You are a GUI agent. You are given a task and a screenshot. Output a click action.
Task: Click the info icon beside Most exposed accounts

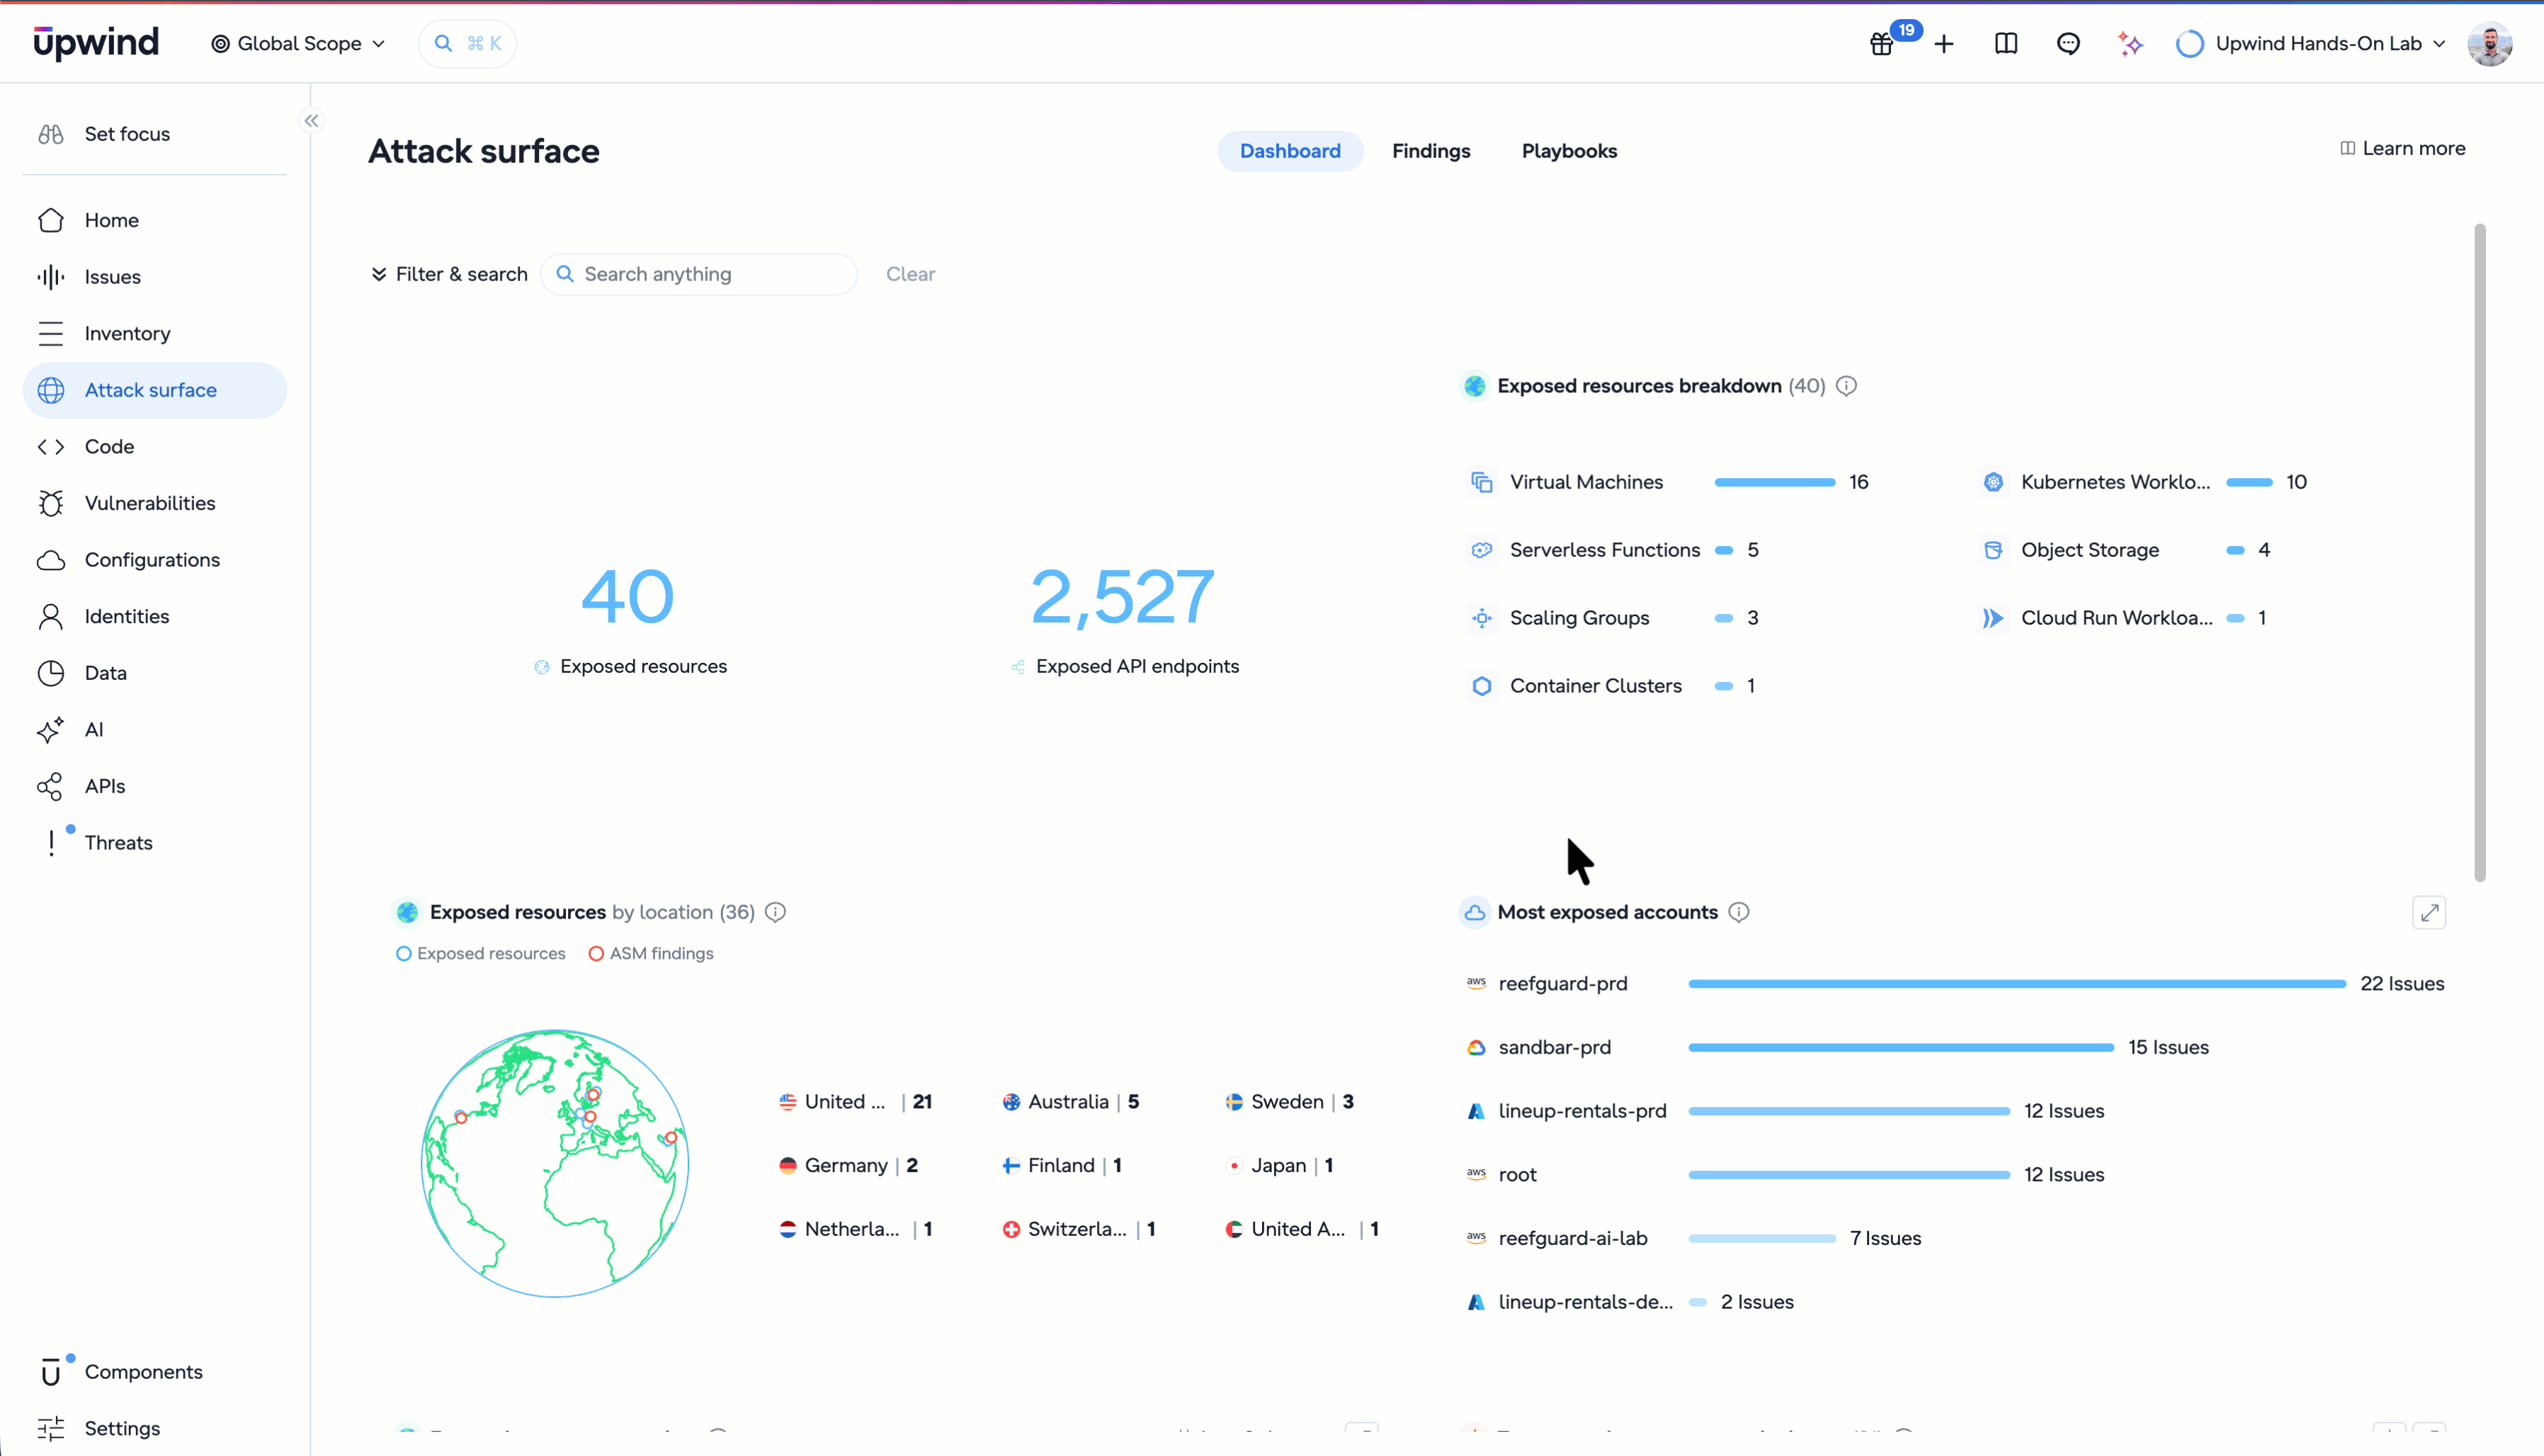point(1739,912)
